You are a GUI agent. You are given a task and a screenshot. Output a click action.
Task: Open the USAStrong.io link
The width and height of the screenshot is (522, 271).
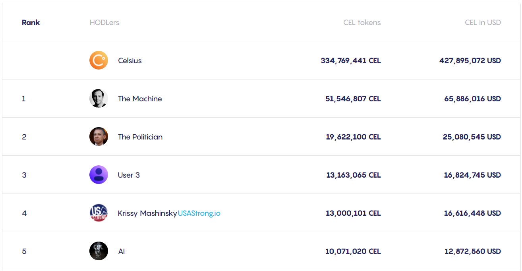199,213
